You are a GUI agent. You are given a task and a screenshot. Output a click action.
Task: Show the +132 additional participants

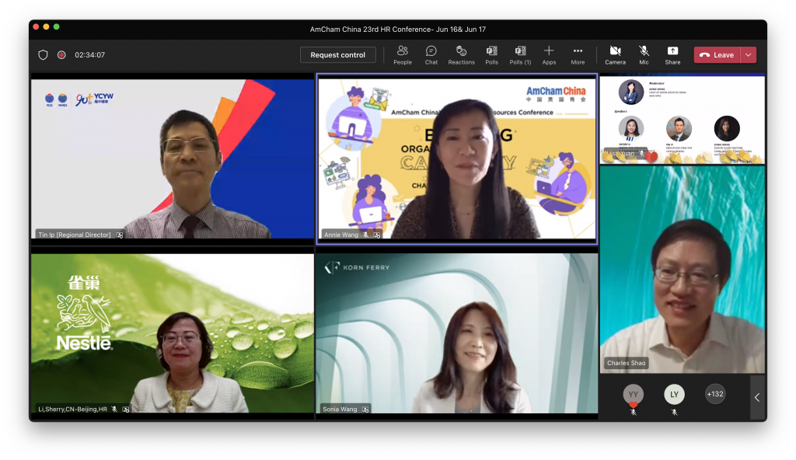click(x=714, y=394)
